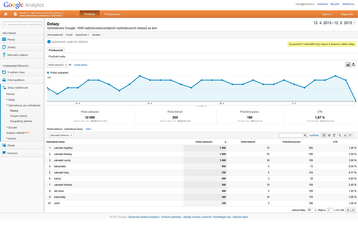The height and width of the screenshot is (240, 358).
Task: Open the Přehled item under Zdroje návštěvnosti
Action: pos(10,94)
